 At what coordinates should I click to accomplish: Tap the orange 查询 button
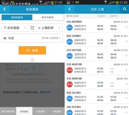32,50
